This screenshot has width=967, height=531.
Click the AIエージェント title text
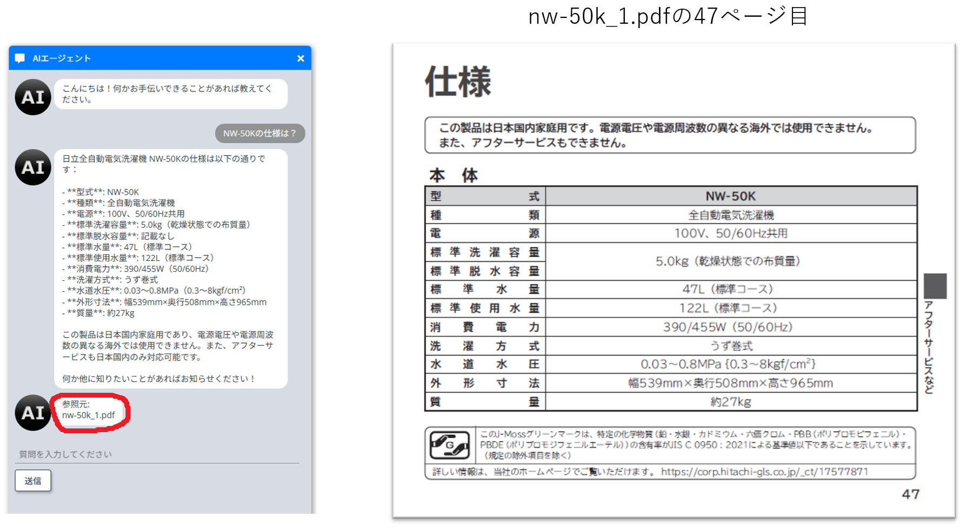tap(62, 58)
